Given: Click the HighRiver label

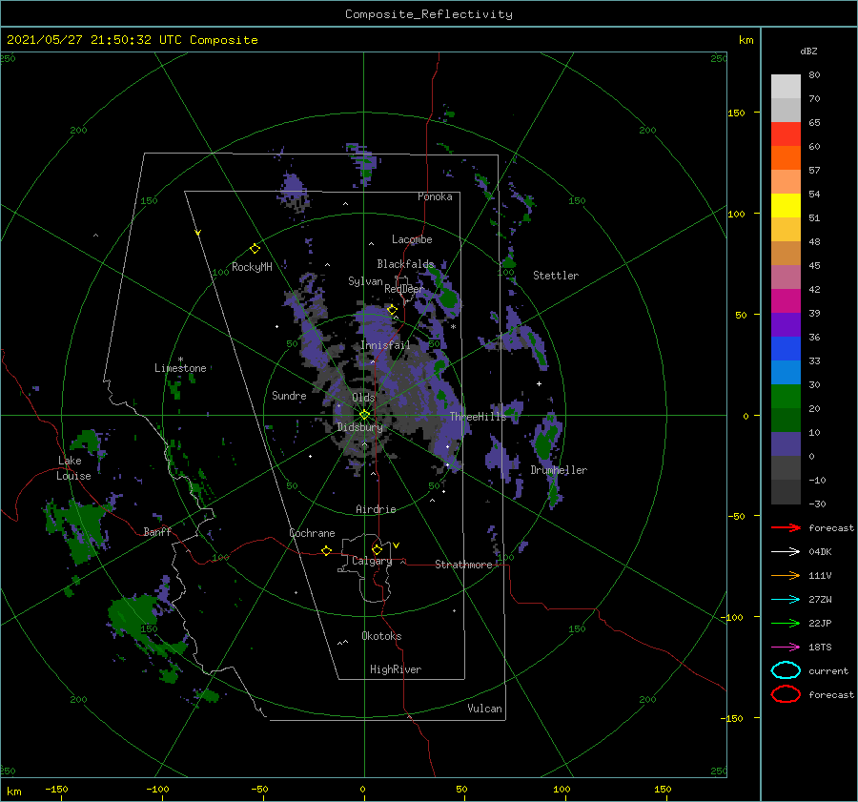Looking at the screenshot, I should click(x=396, y=669).
